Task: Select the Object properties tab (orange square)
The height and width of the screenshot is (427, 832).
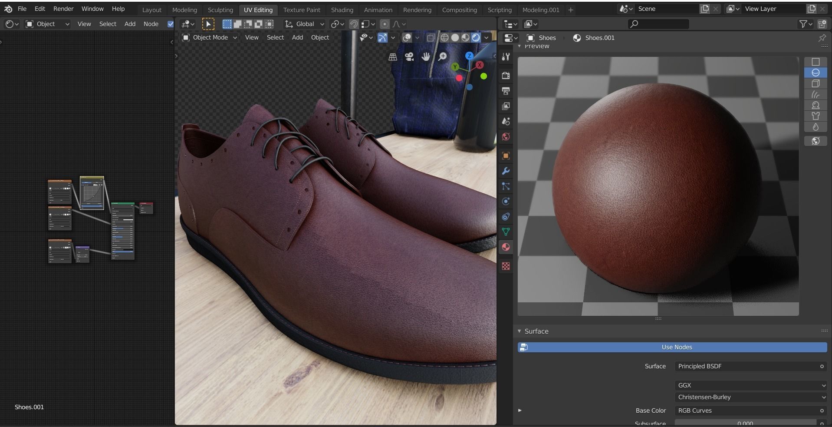Action: pos(506,155)
